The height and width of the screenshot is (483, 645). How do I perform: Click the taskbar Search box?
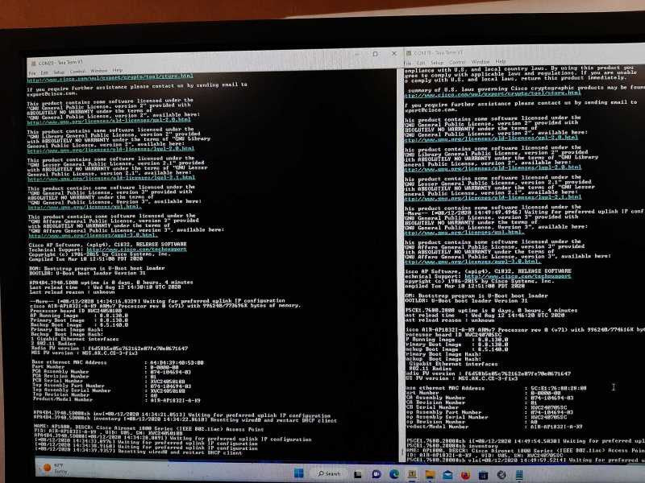pos(329,473)
